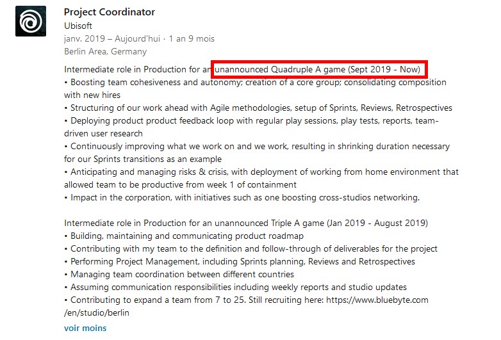
Task: Click the 'Continuously improving' bullet line
Action: (257, 152)
